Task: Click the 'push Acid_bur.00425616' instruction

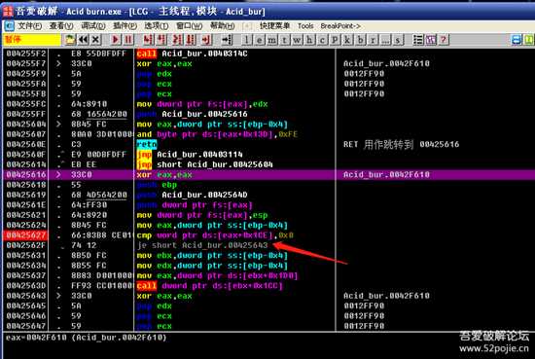Action: [192, 115]
